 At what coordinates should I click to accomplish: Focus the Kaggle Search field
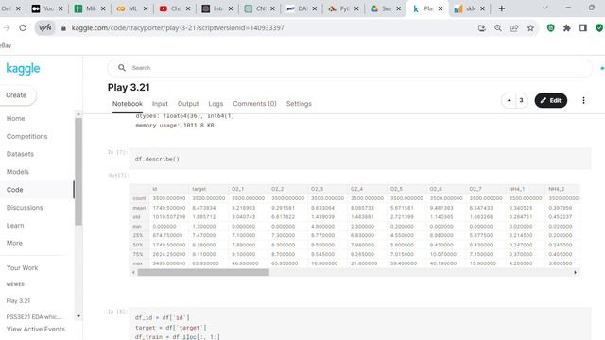coord(350,68)
